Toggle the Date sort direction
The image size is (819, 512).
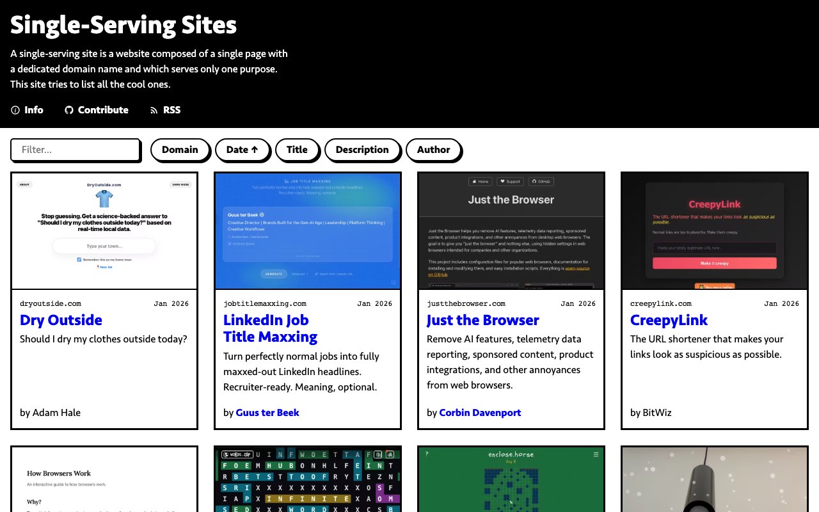click(x=243, y=149)
